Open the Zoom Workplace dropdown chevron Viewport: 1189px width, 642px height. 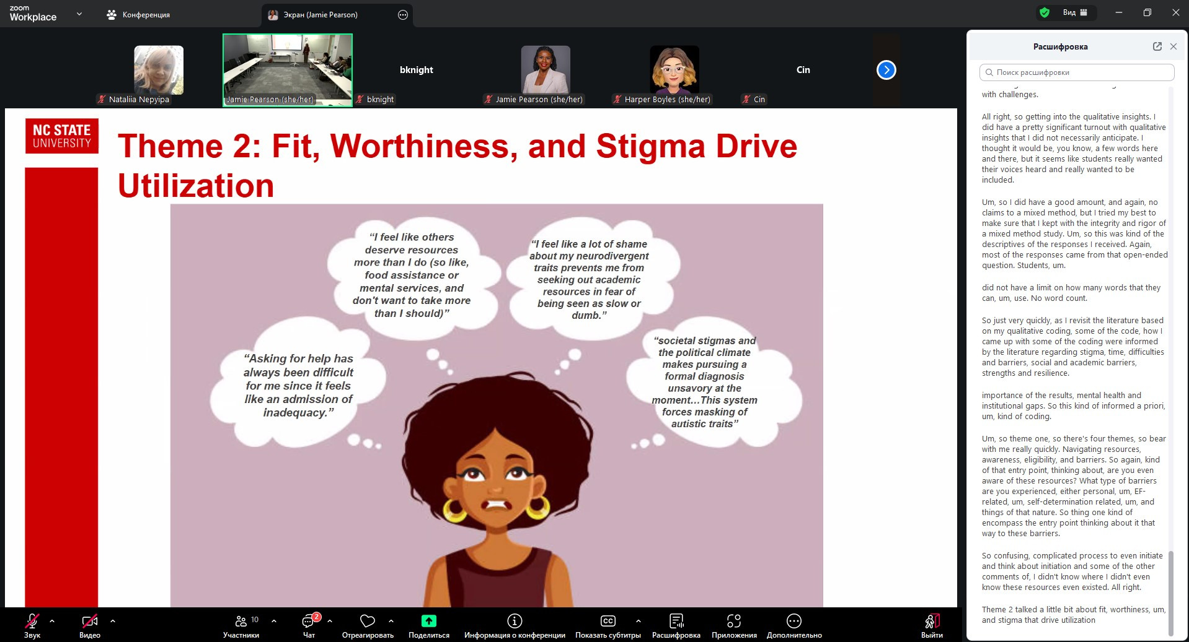coord(79,14)
